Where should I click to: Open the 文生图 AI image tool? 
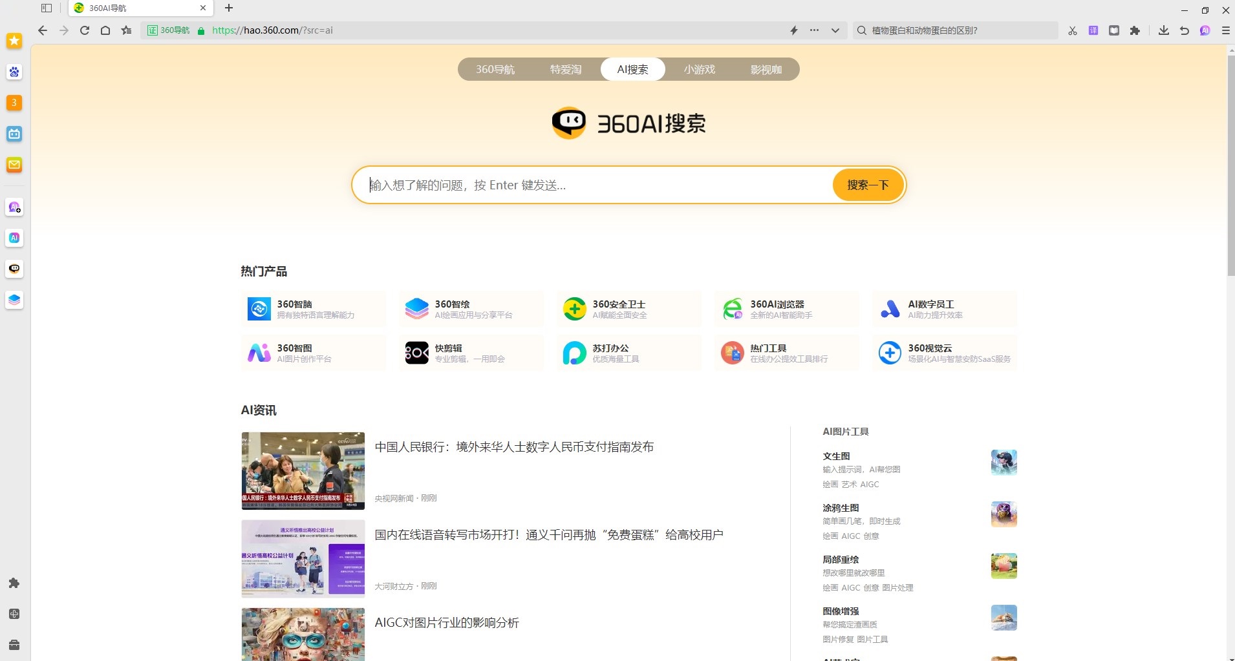(x=835, y=456)
